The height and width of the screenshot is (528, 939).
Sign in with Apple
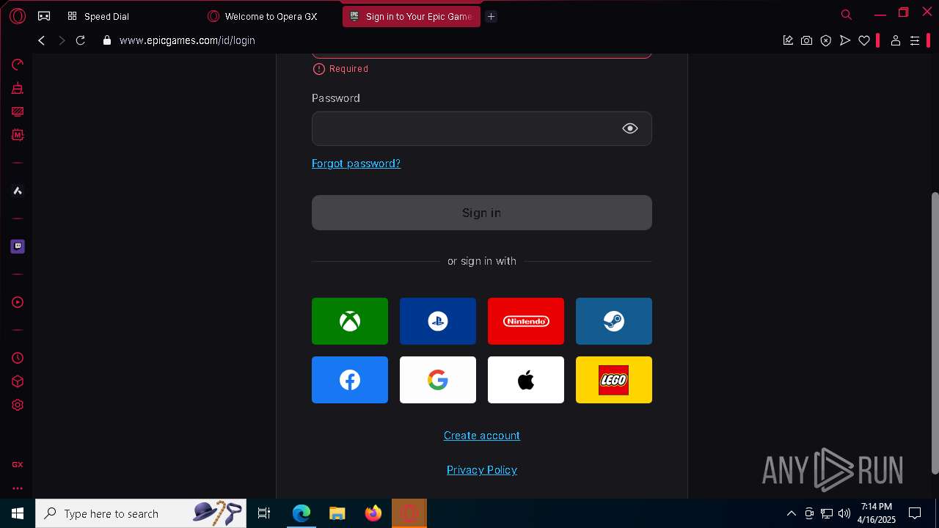tap(526, 380)
